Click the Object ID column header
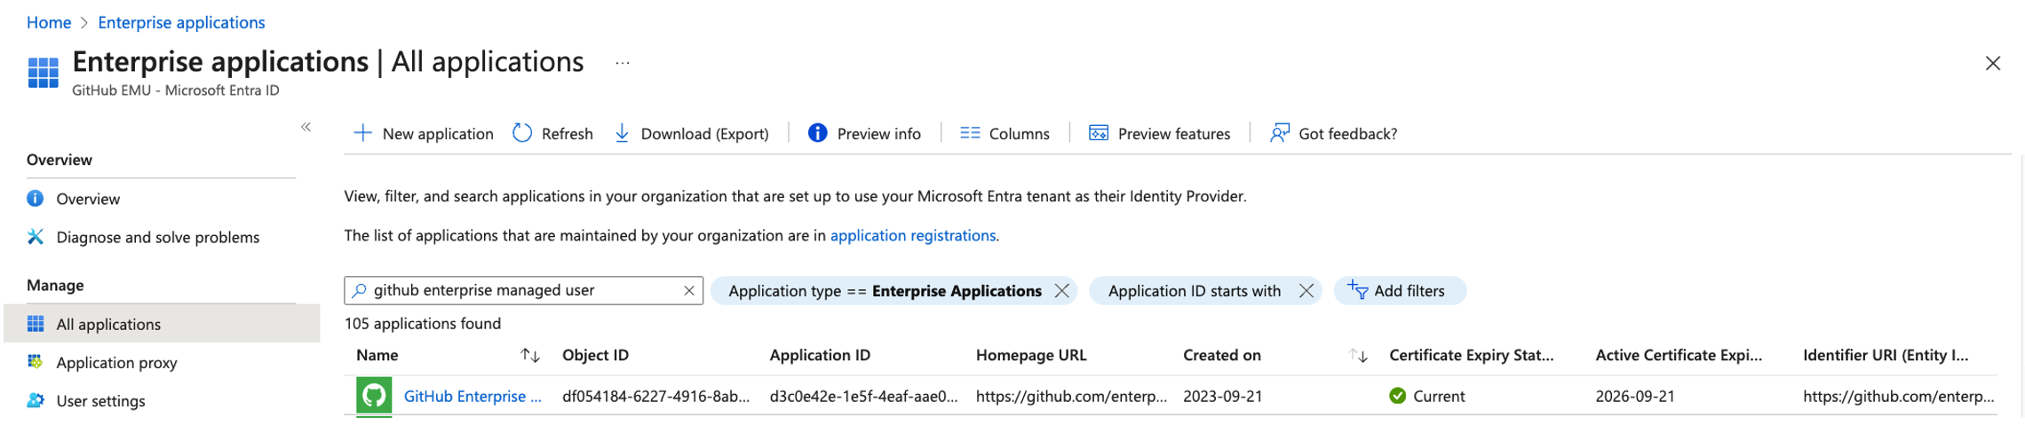This screenshot has height=441, width=2025. pos(595,356)
